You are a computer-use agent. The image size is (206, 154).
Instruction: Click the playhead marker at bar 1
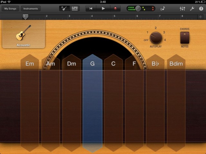point(25,17)
